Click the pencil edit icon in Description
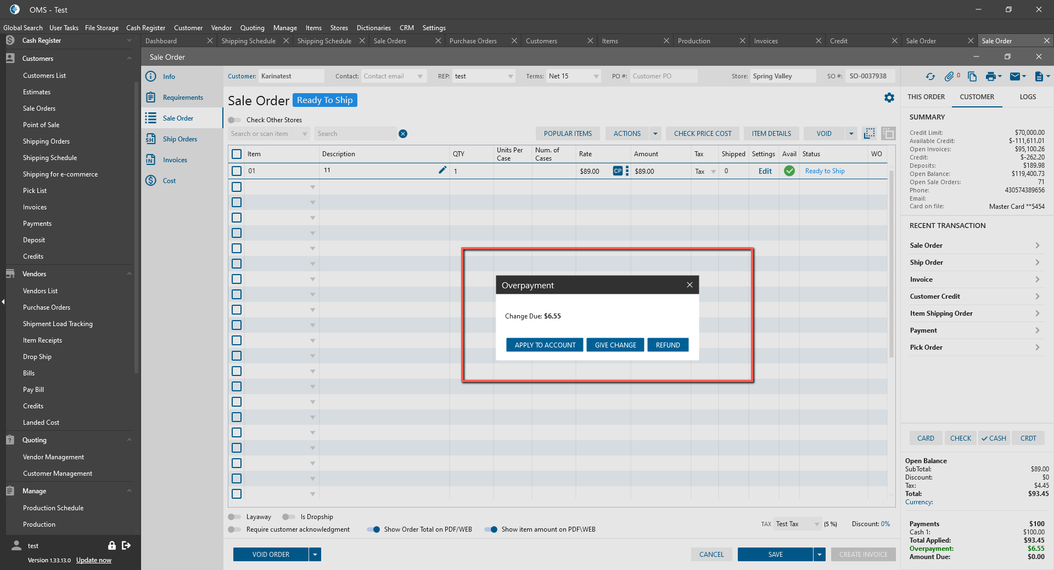This screenshot has height=570, width=1054. click(442, 170)
